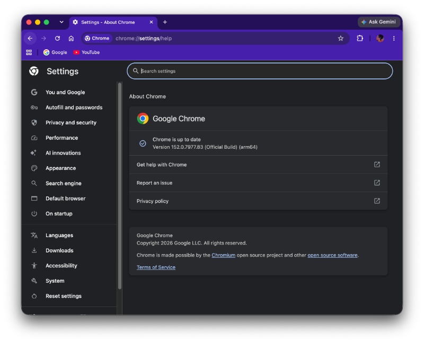Click external link icon for Get help
Viewport: 424px width, 343px height.
coord(377,165)
